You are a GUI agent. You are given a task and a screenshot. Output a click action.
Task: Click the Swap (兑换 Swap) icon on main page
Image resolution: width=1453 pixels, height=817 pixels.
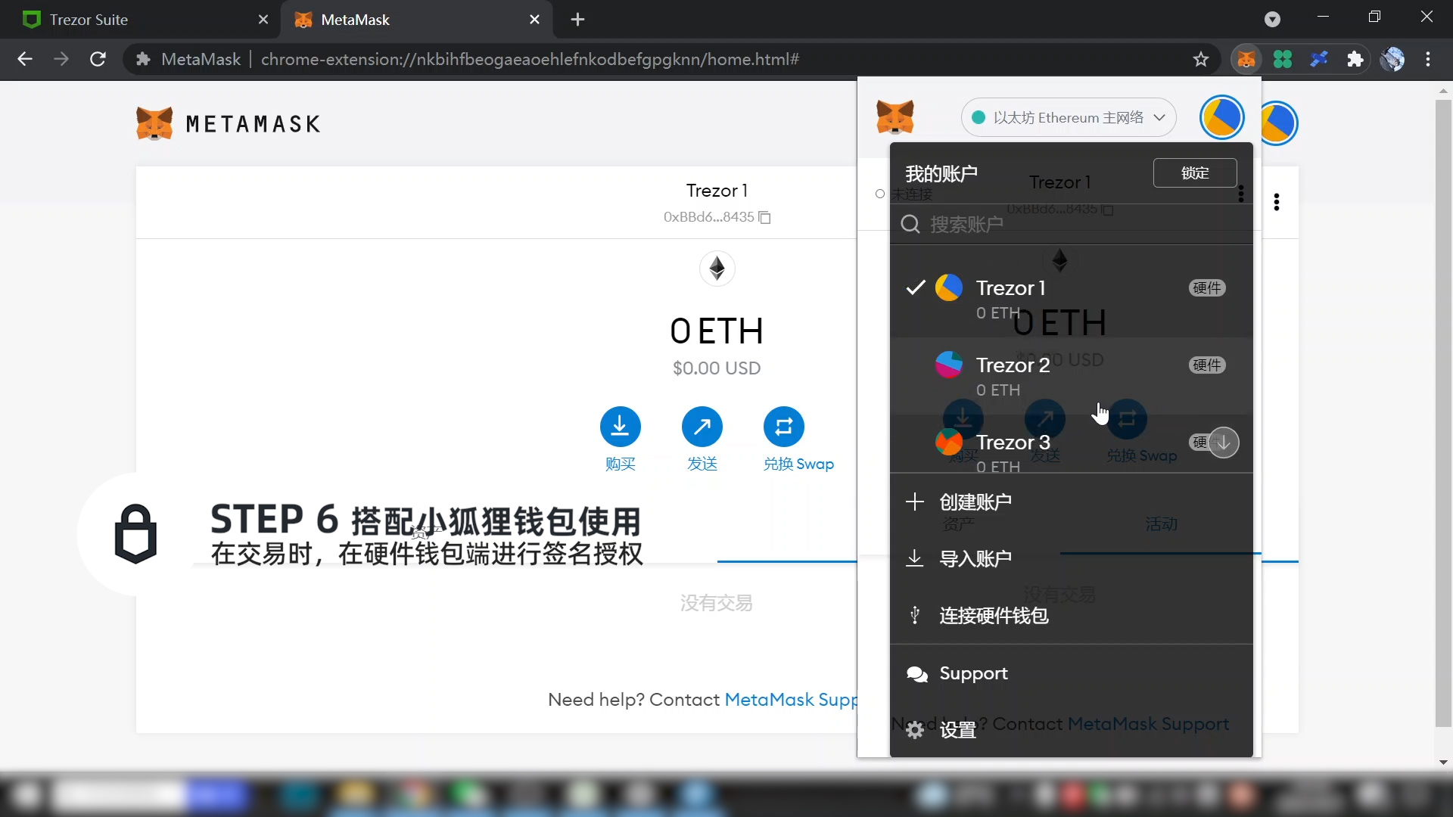click(784, 427)
